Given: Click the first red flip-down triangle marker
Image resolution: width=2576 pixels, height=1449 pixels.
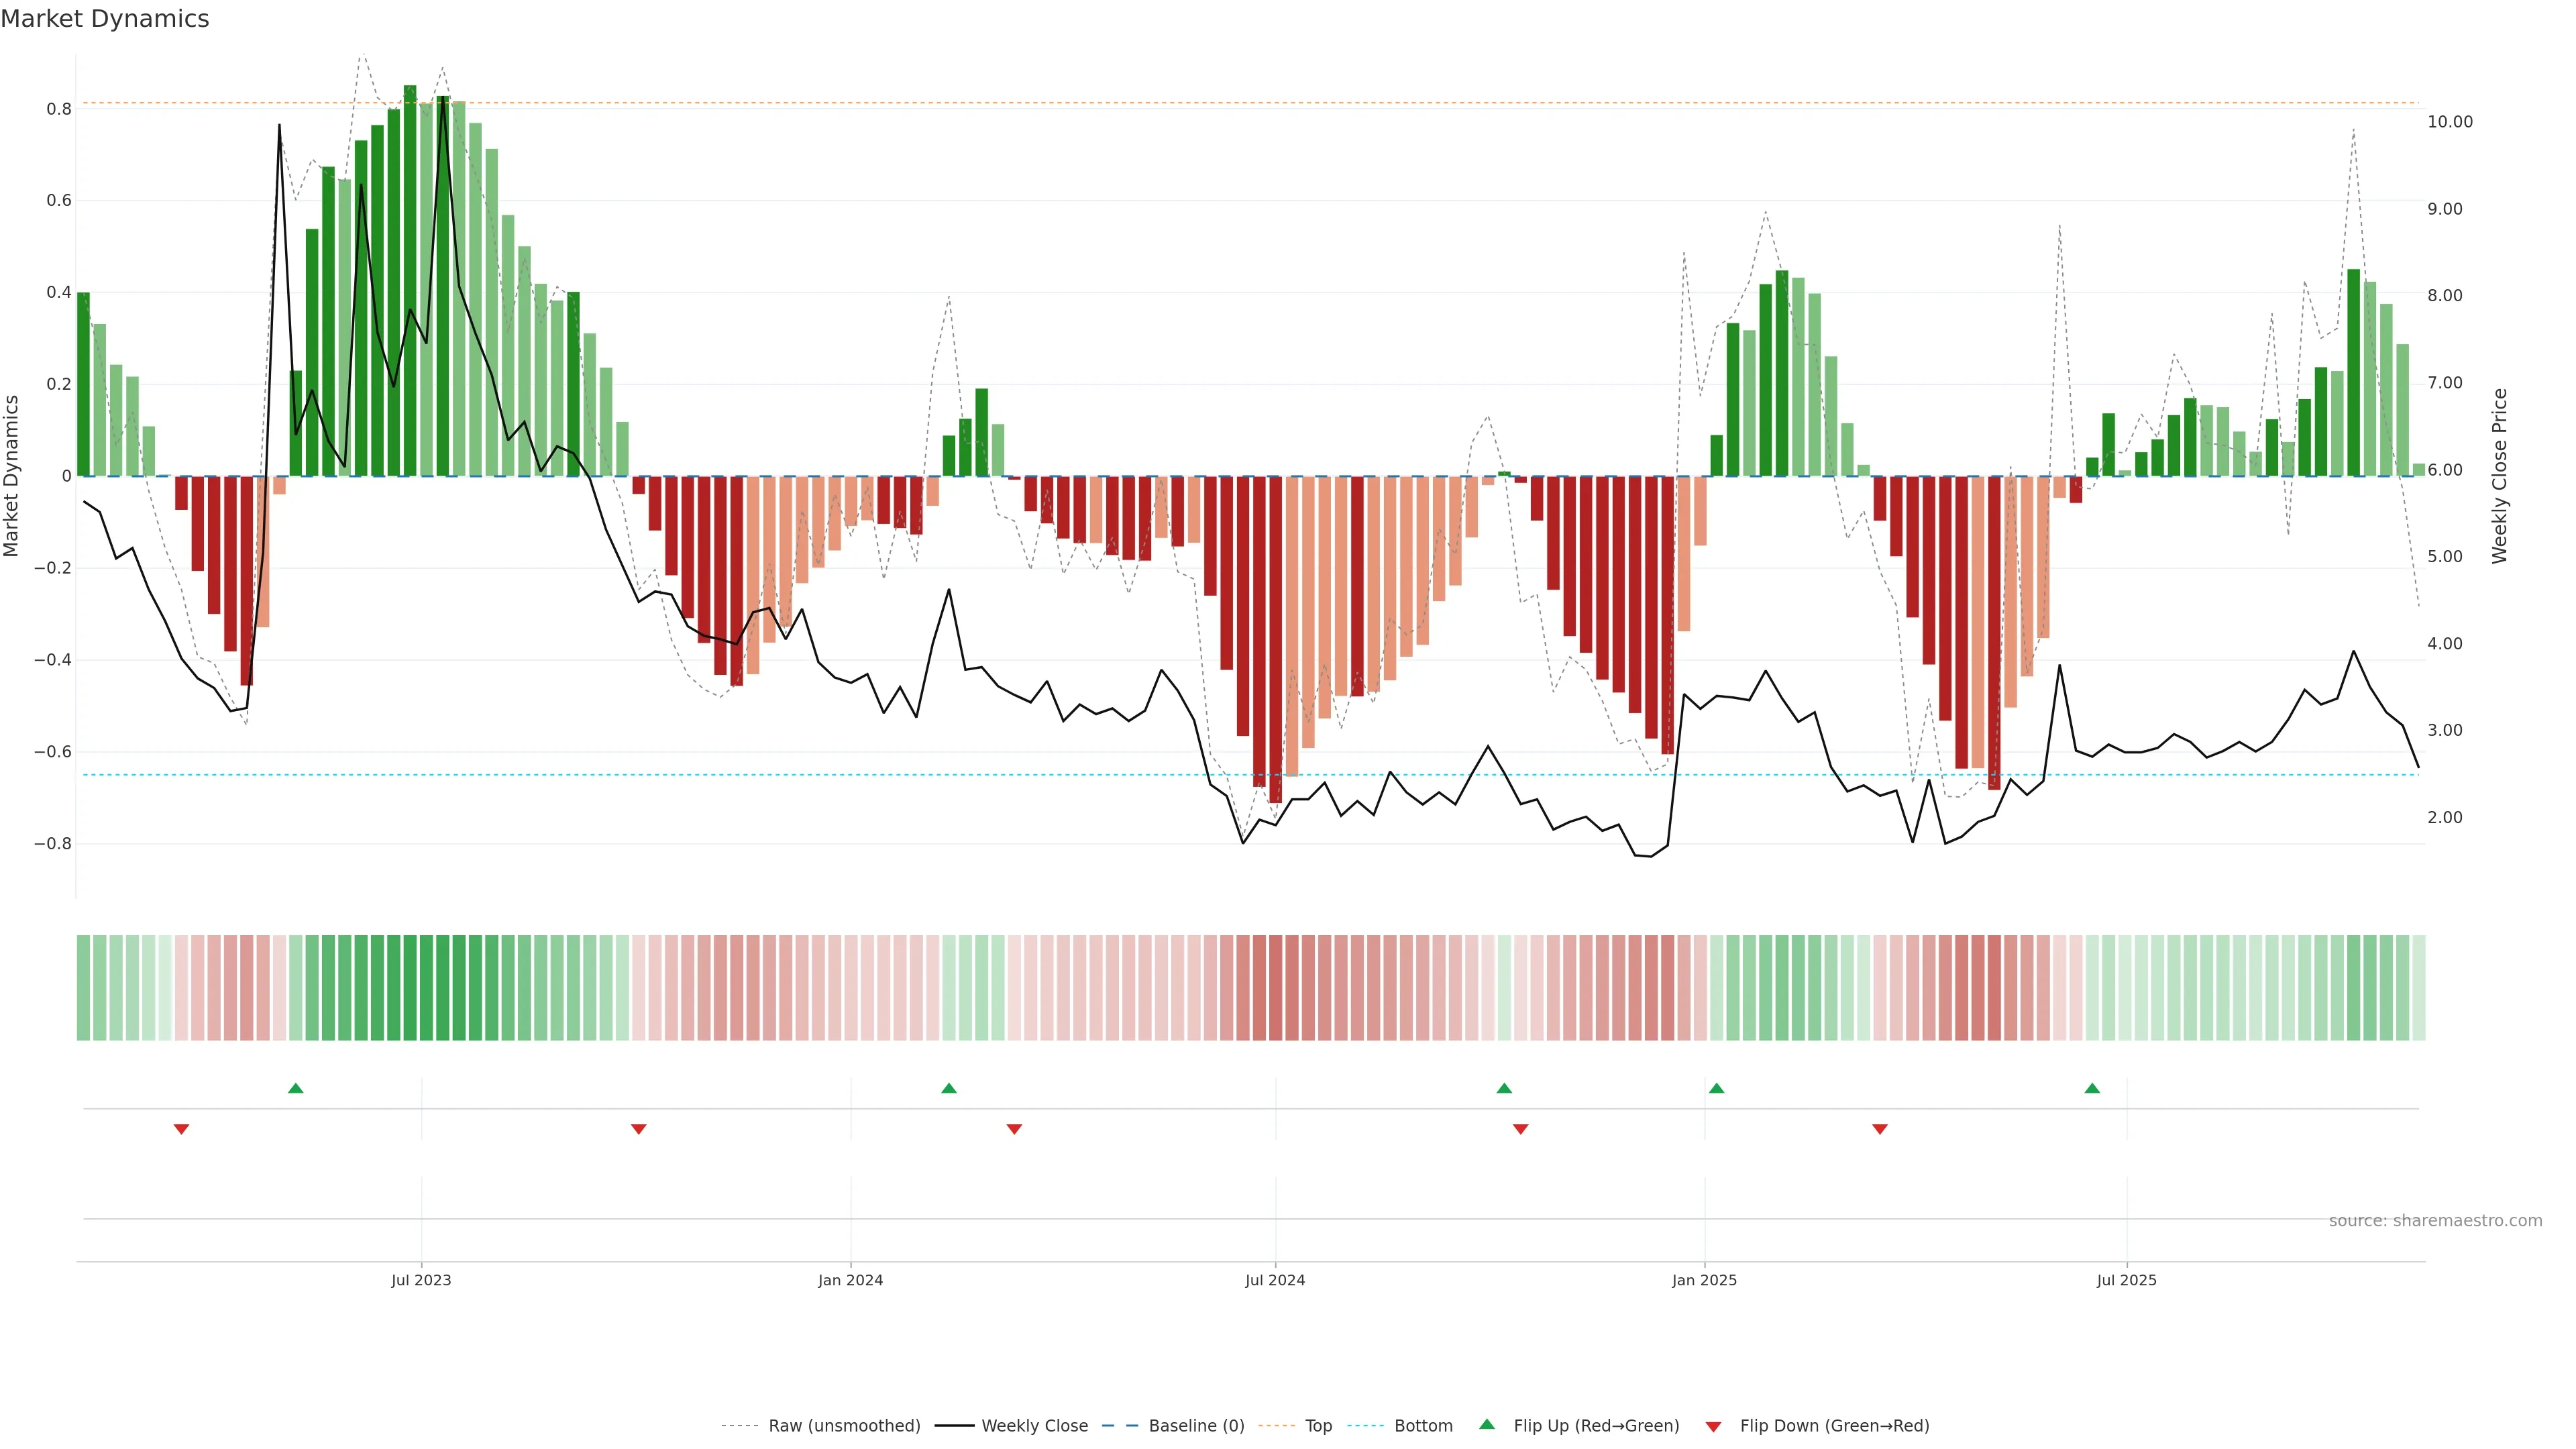Looking at the screenshot, I should click(181, 1129).
